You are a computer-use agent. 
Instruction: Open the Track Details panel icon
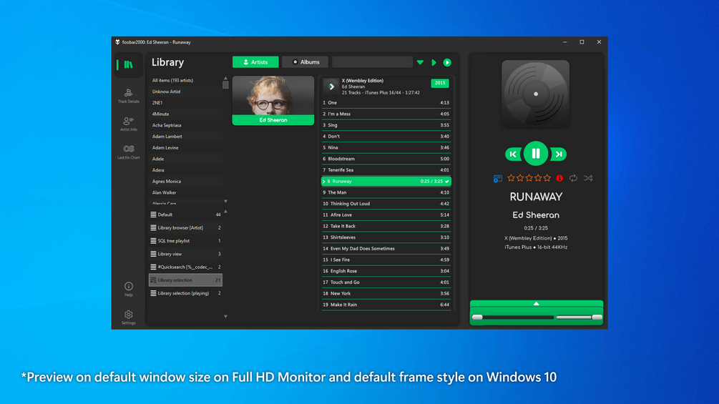click(x=128, y=96)
